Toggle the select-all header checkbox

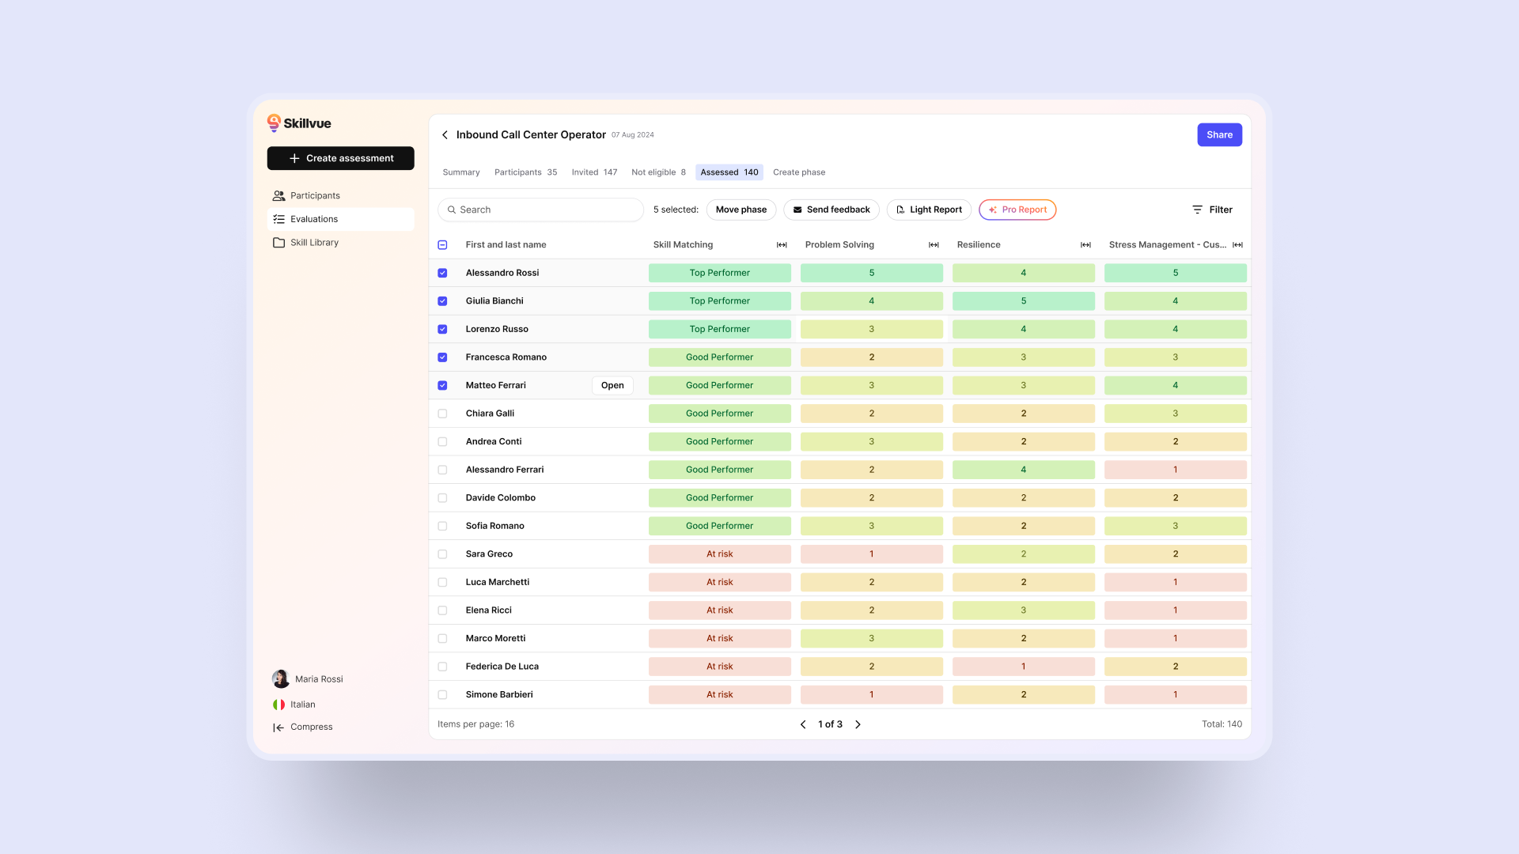tap(442, 245)
